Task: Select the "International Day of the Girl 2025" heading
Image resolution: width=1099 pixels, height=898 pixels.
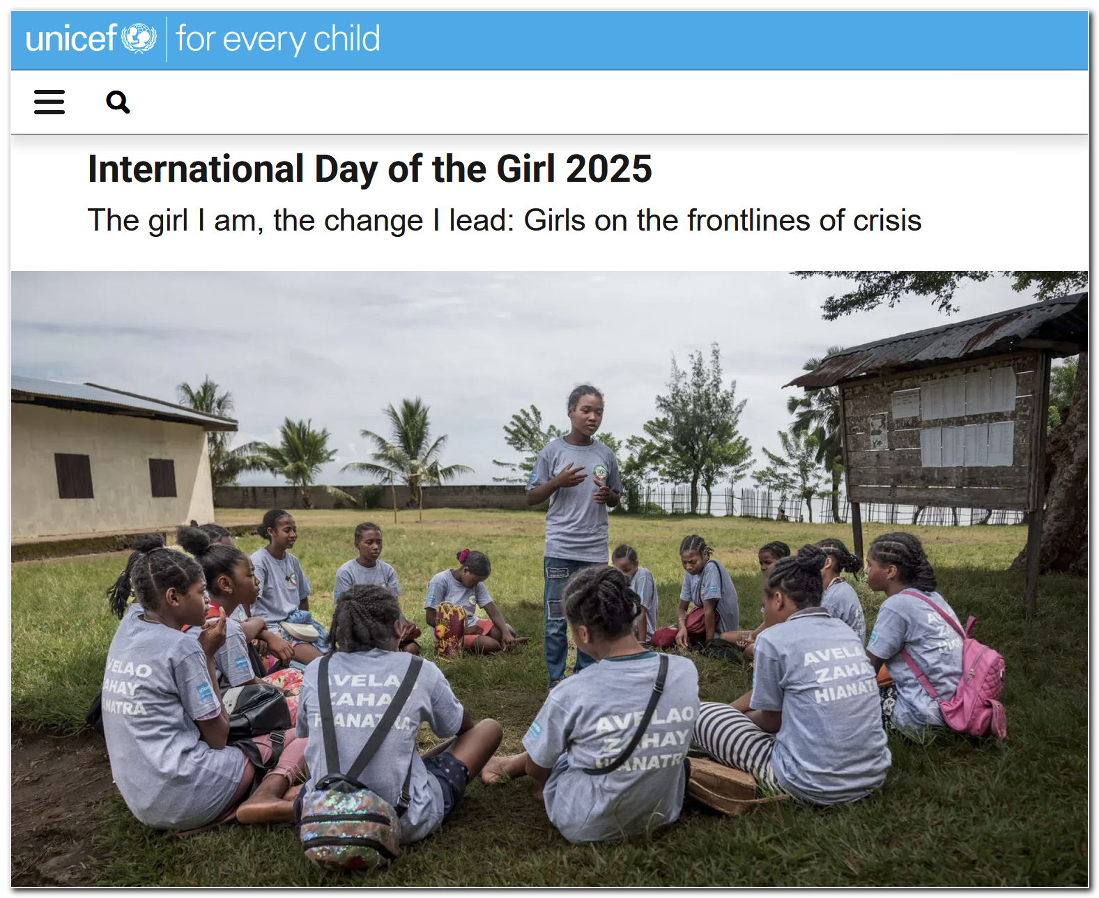Action: tap(369, 169)
